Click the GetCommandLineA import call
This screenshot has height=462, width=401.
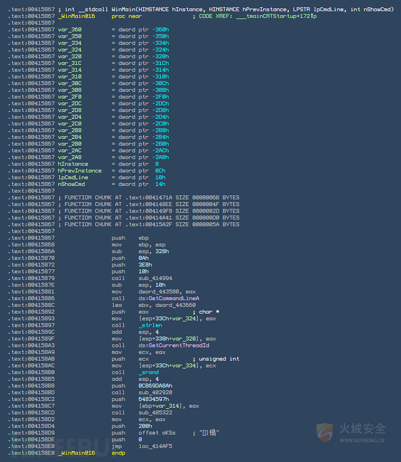[x=174, y=299]
